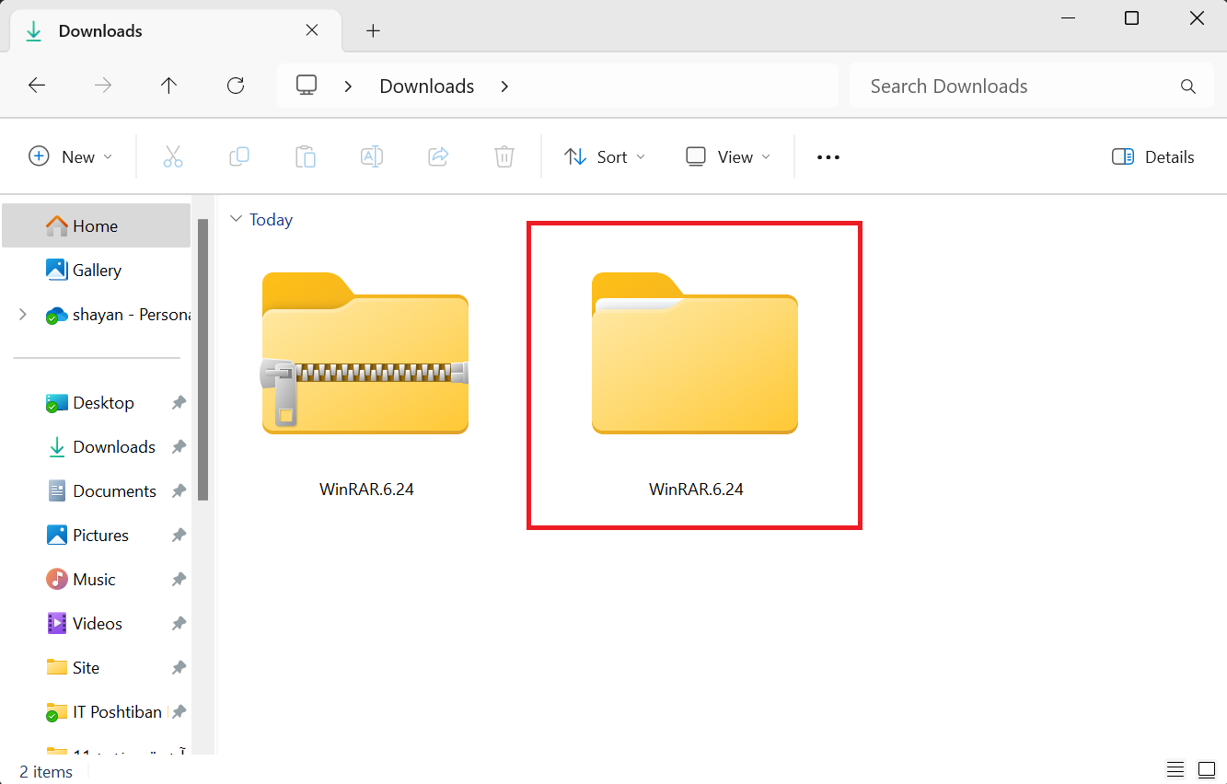Switch to large thumbnails view layout
The width and height of the screenshot is (1227, 784).
coord(1207,770)
